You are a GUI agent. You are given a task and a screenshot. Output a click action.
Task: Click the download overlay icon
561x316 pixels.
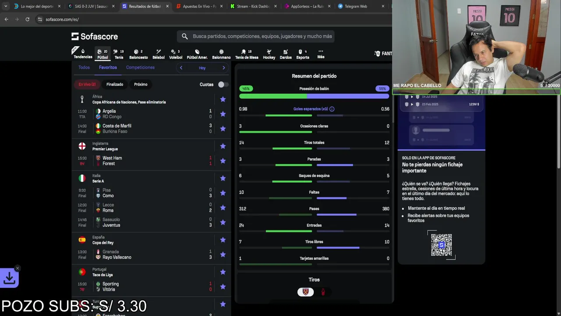point(9,278)
